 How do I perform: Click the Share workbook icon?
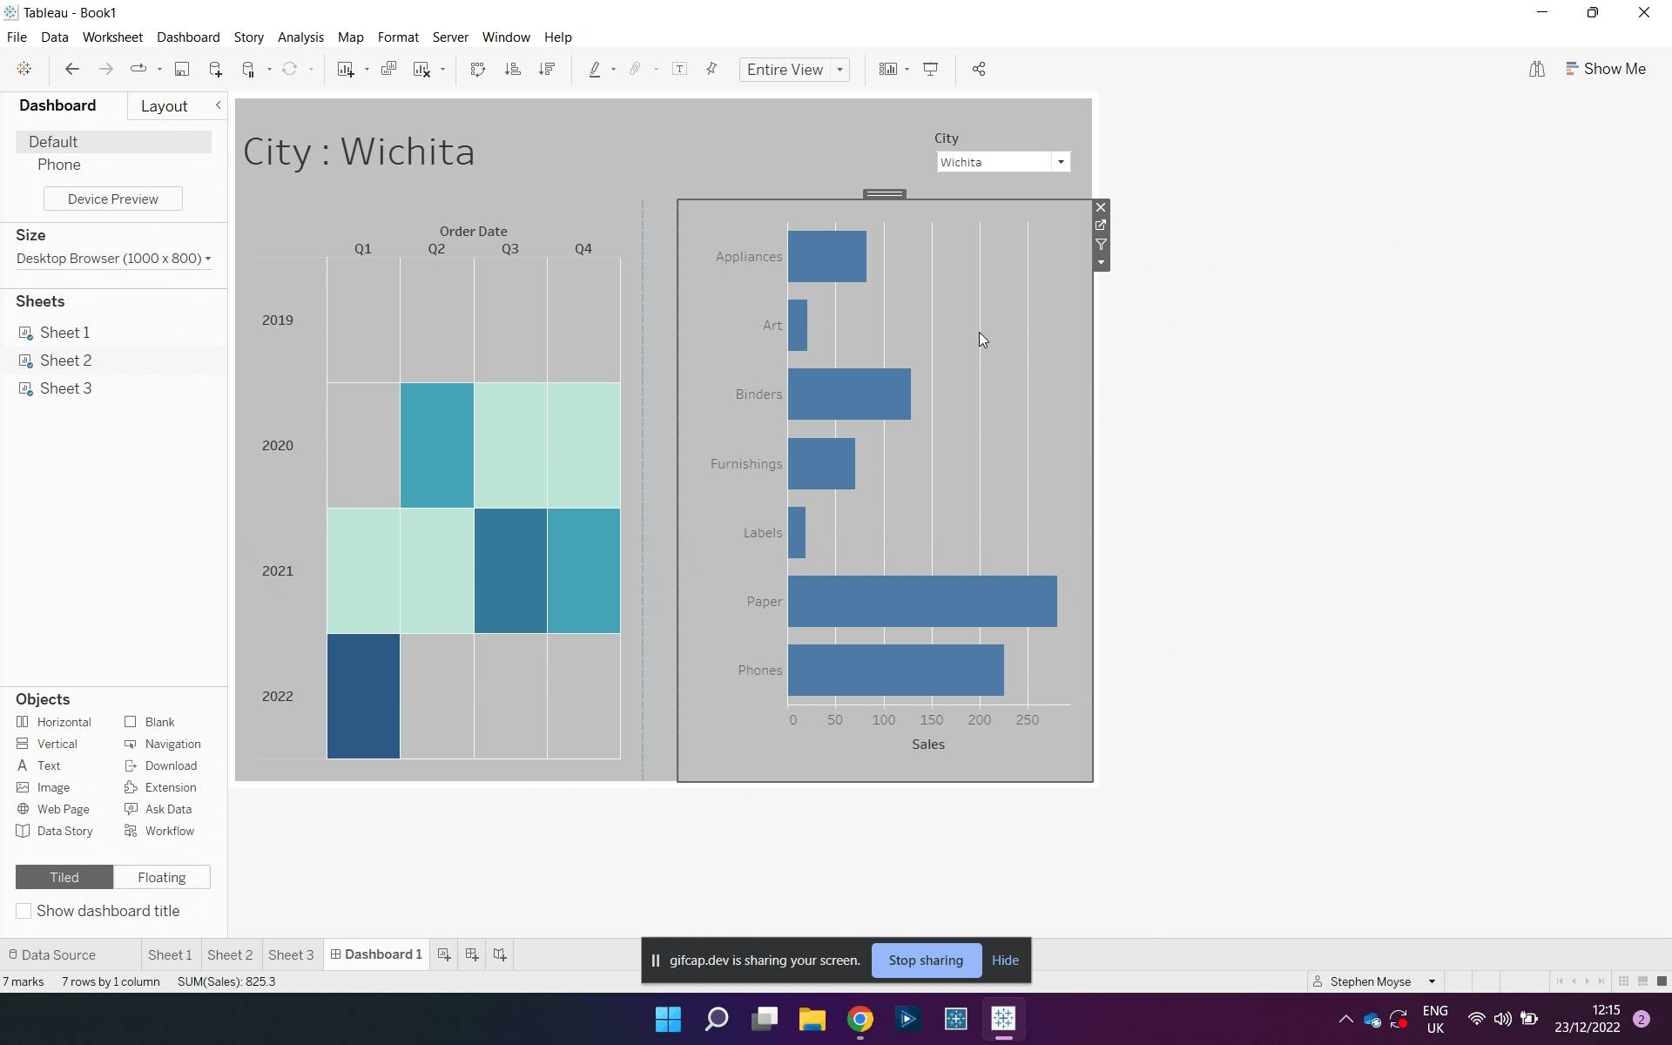[x=979, y=69]
